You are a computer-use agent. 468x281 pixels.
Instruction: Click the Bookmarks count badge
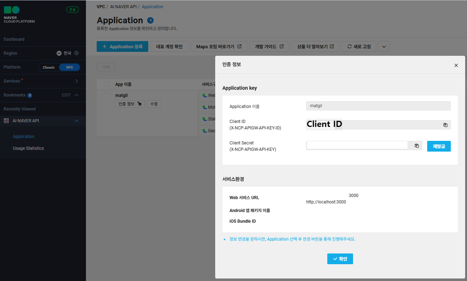point(30,95)
